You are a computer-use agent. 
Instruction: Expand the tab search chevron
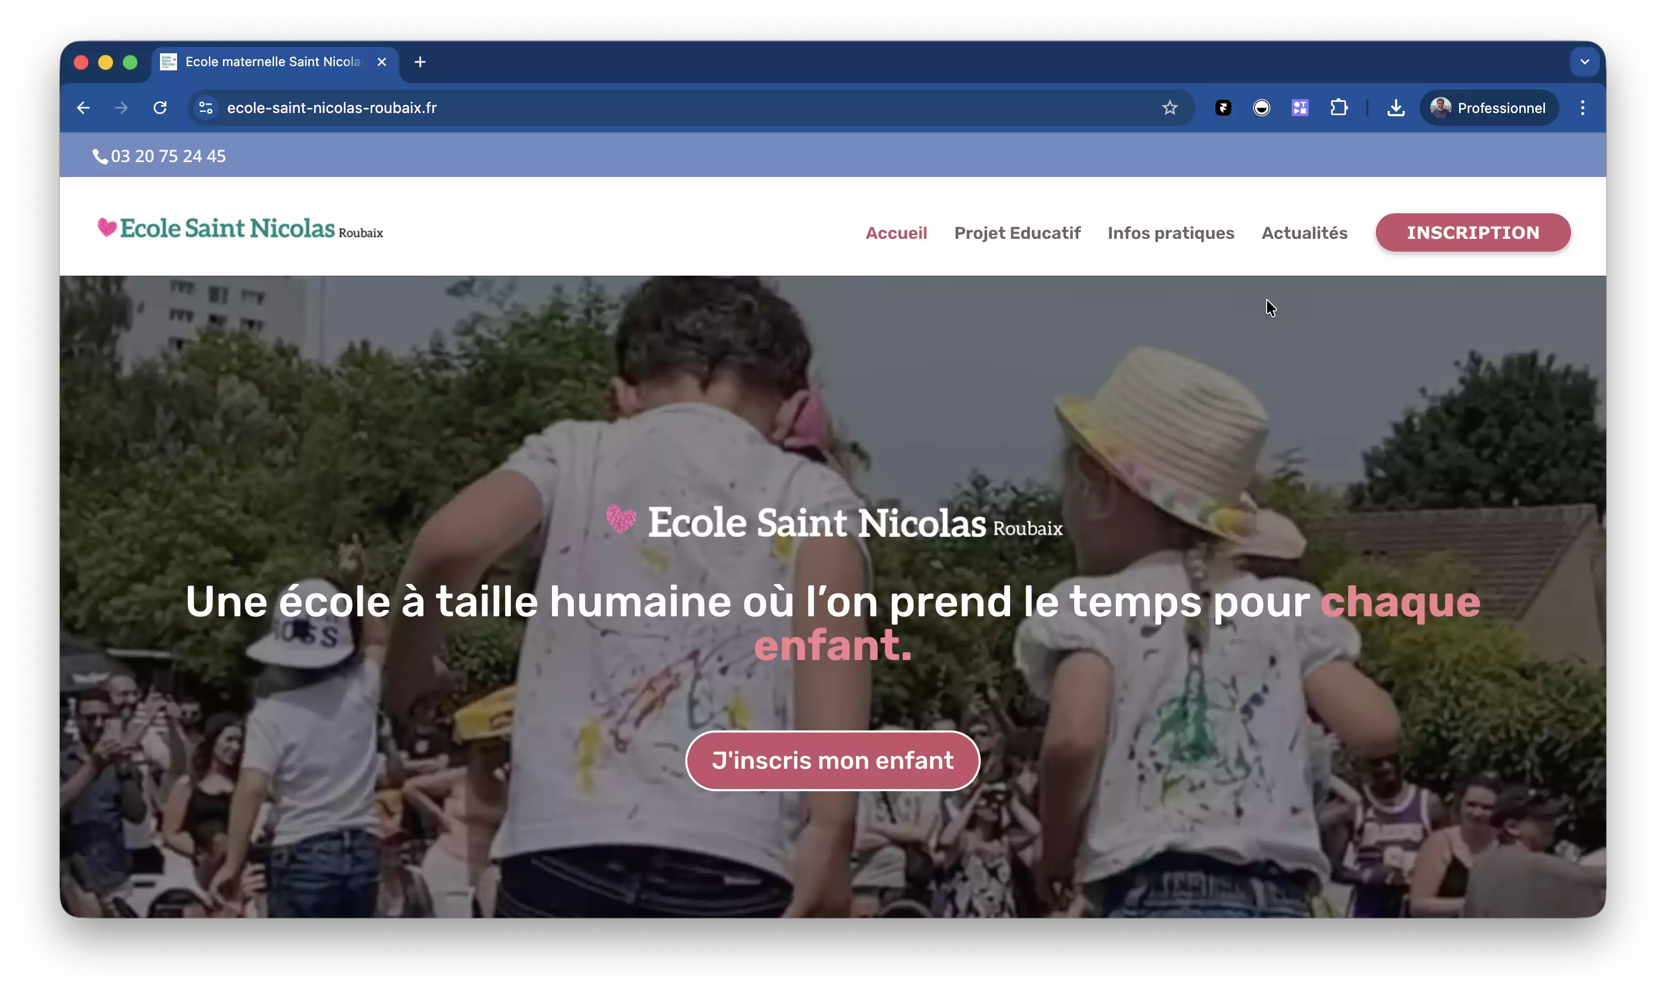1585,61
